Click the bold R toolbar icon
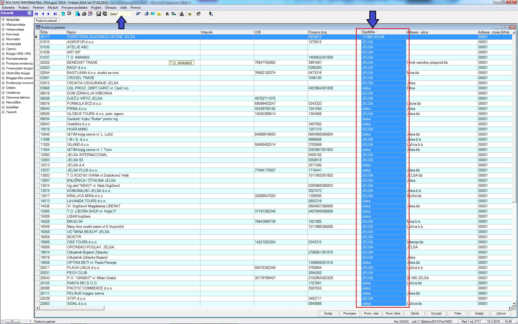This screenshot has width=518, height=324. click(x=167, y=14)
